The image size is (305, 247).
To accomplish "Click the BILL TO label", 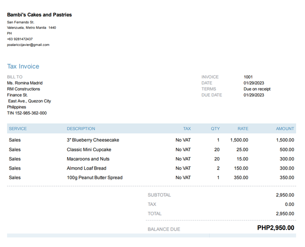I will [x=15, y=77].
